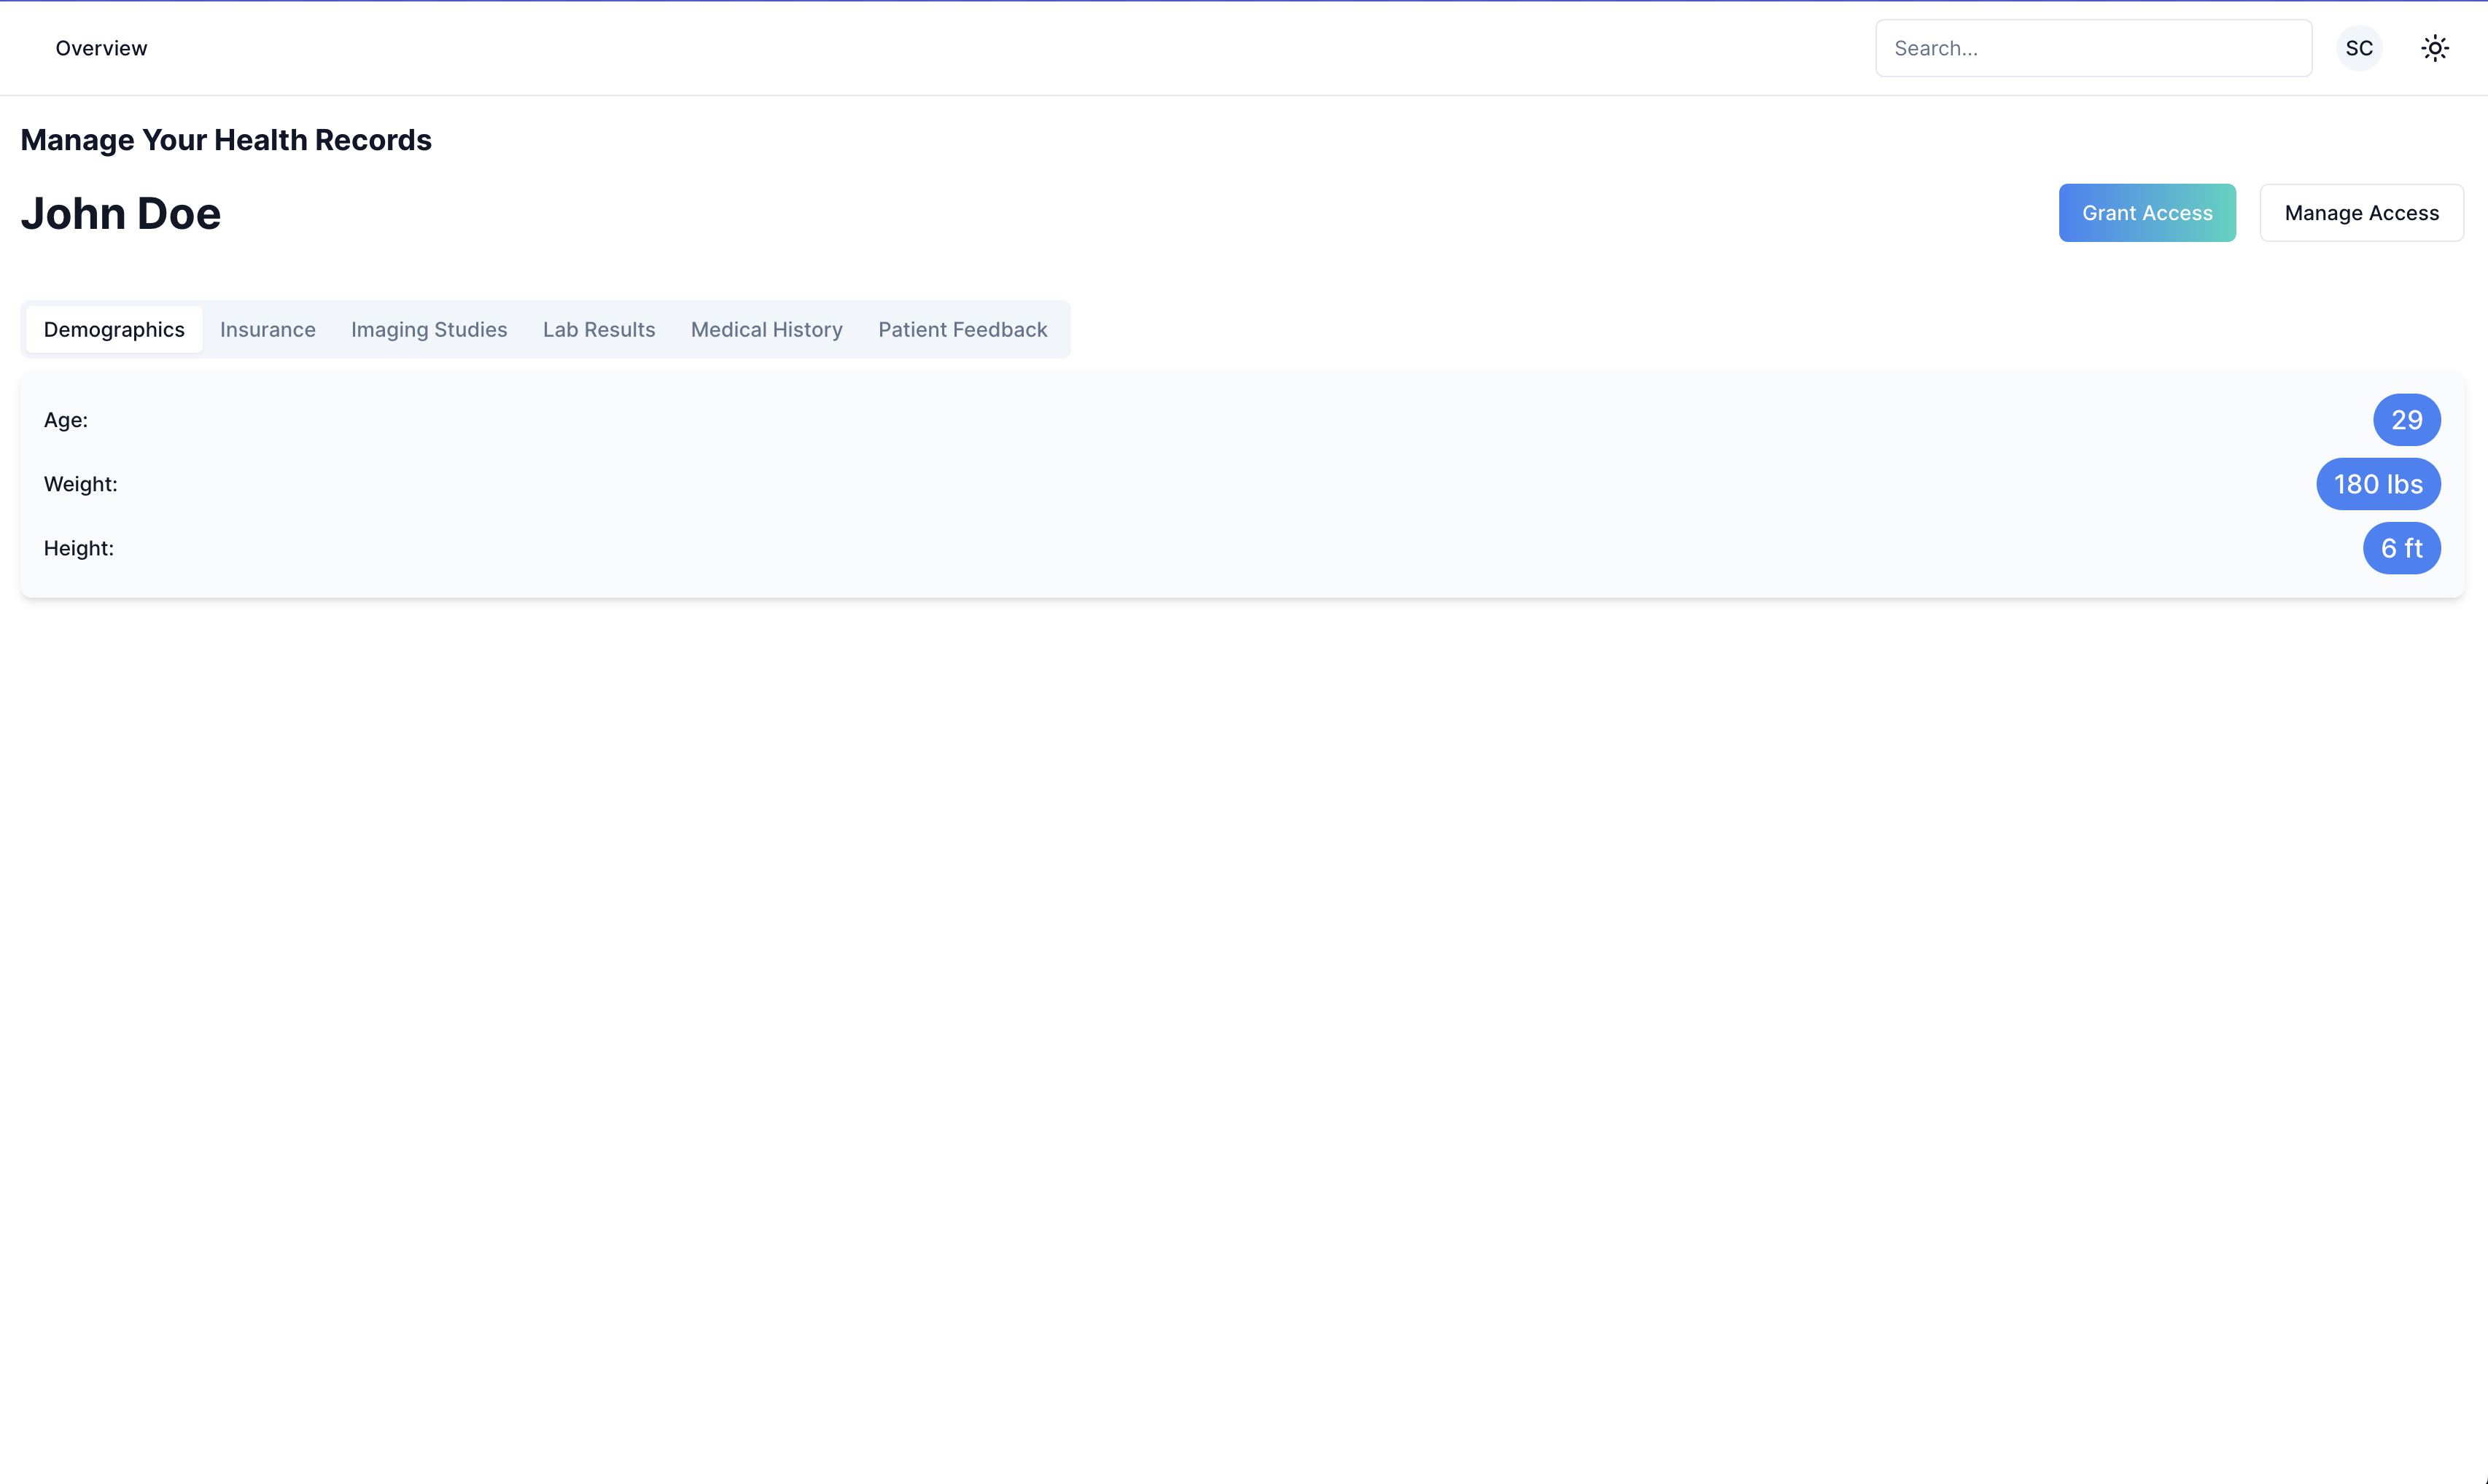The image size is (2488, 1484).
Task: Switch to the Lab Results tab
Action: coord(598,330)
